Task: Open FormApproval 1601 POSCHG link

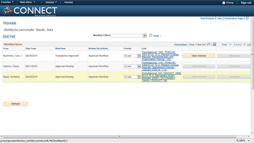Action: tap(160, 56)
